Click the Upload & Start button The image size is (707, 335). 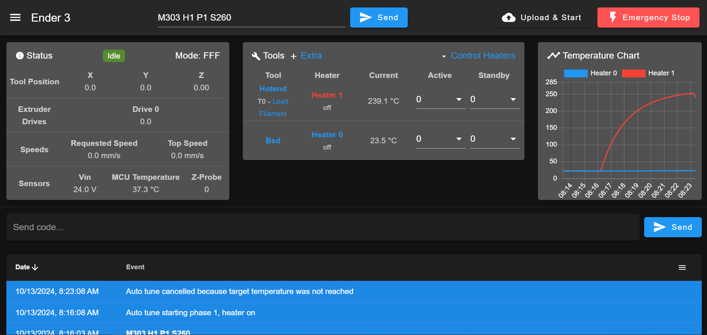coord(542,18)
